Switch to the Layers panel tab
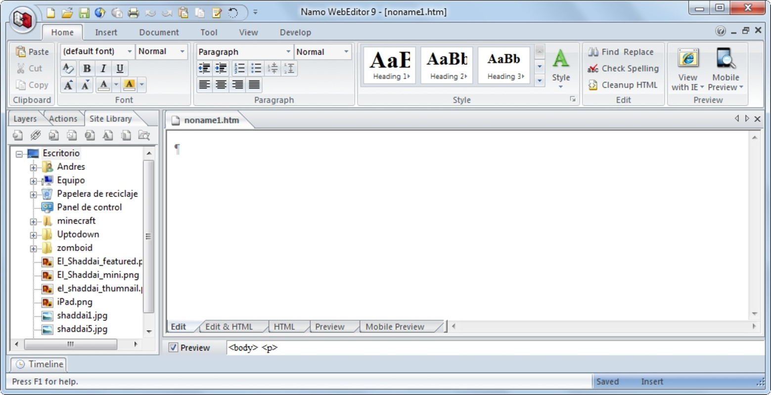Image resolution: width=771 pixels, height=395 pixels. 25,118
